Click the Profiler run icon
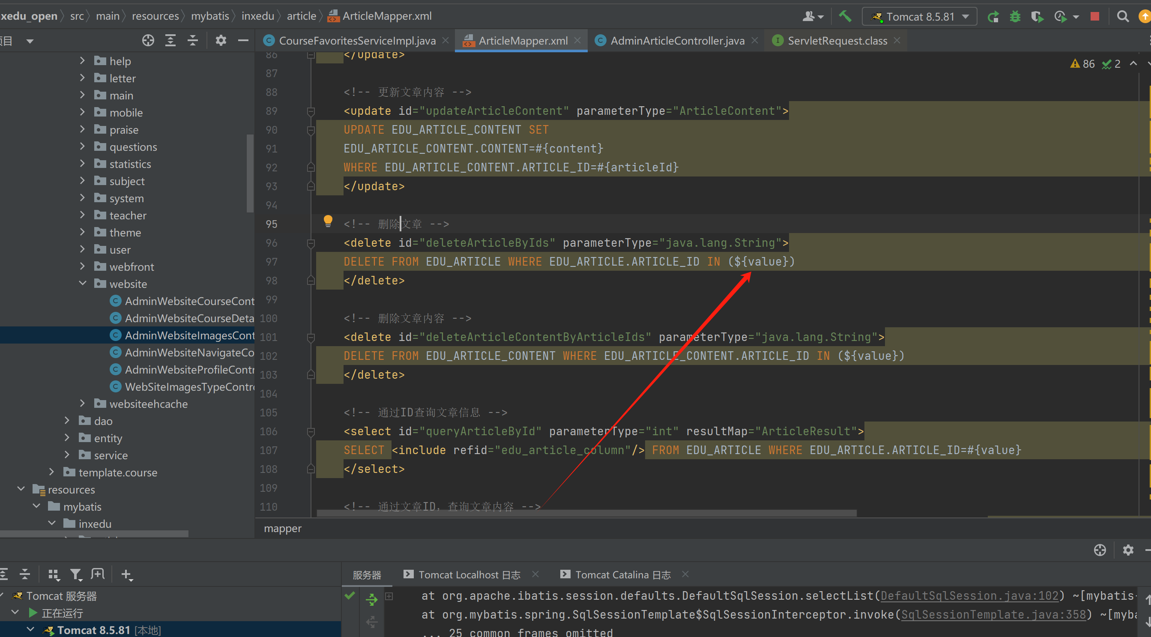Image resolution: width=1151 pixels, height=637 pixels. coord(1060,17)
